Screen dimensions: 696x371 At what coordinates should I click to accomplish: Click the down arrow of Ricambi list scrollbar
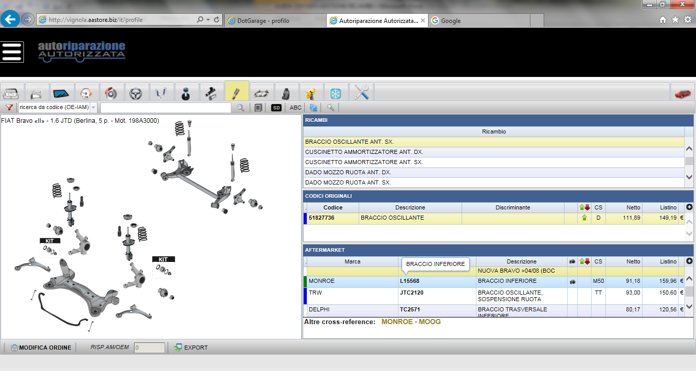pos(689,177)
